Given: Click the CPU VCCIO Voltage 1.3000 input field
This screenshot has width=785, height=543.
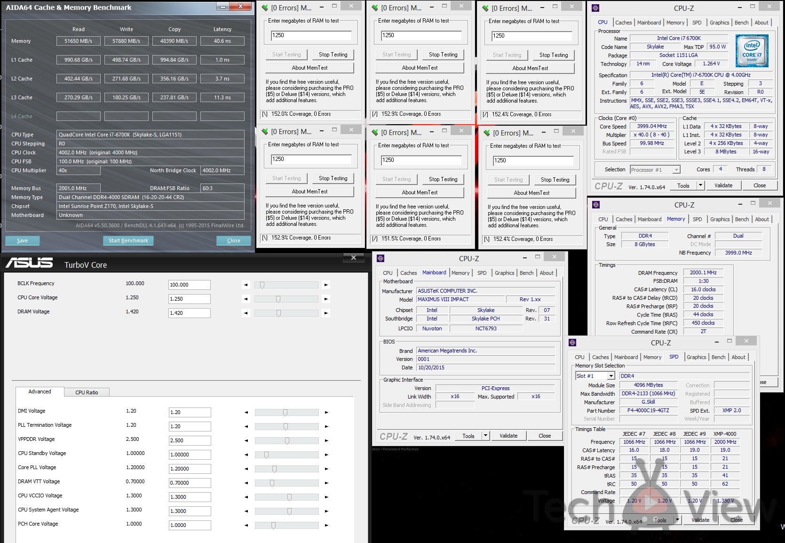Looking at the screenshot, I should [x=190, y=497].
